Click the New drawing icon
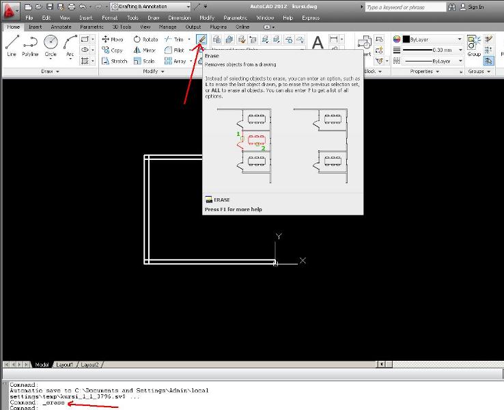 tap(28, 6)
